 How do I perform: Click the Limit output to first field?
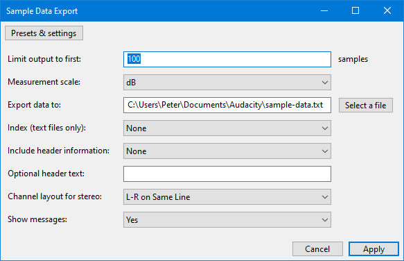pyautogui.click(x=227, y=60)
